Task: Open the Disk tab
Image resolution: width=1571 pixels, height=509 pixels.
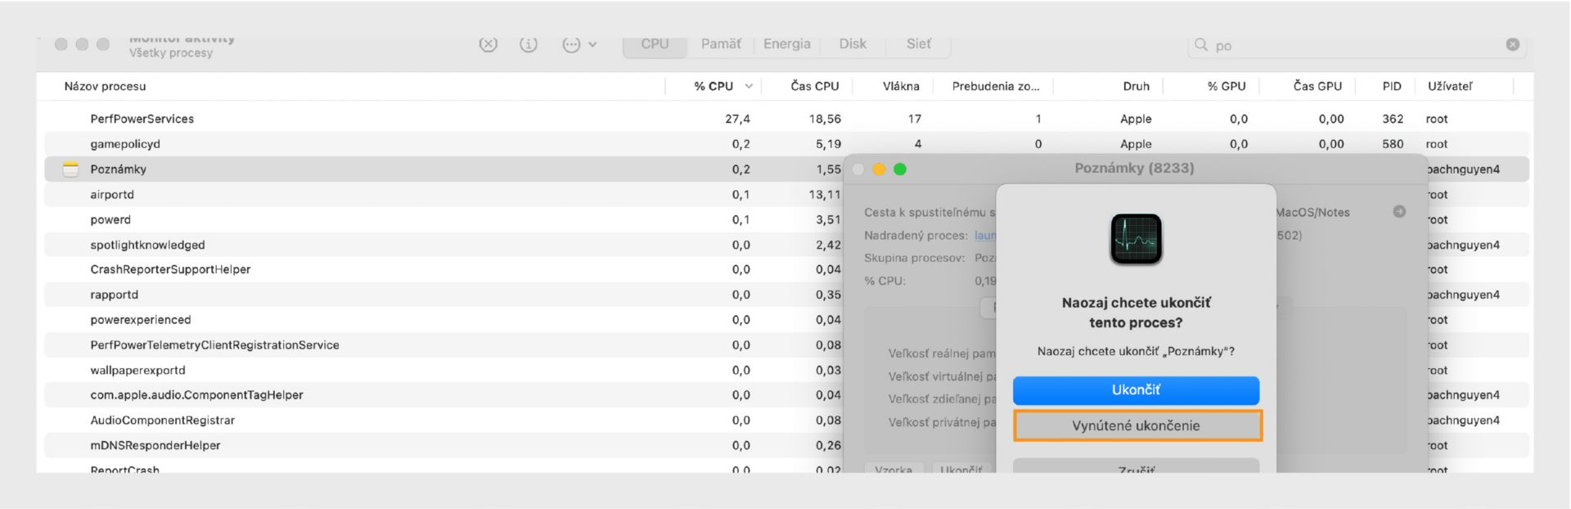Action: click(852, 44)
